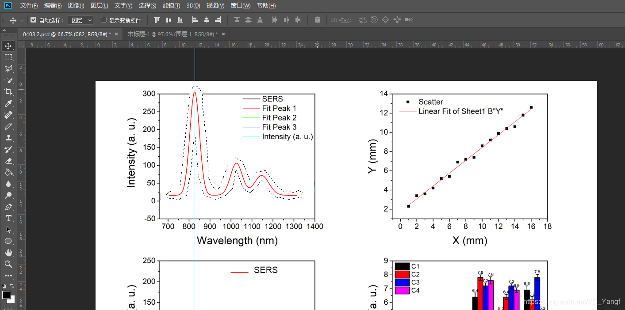Open the 窗口(W) menu

click(x=241, y=5)
